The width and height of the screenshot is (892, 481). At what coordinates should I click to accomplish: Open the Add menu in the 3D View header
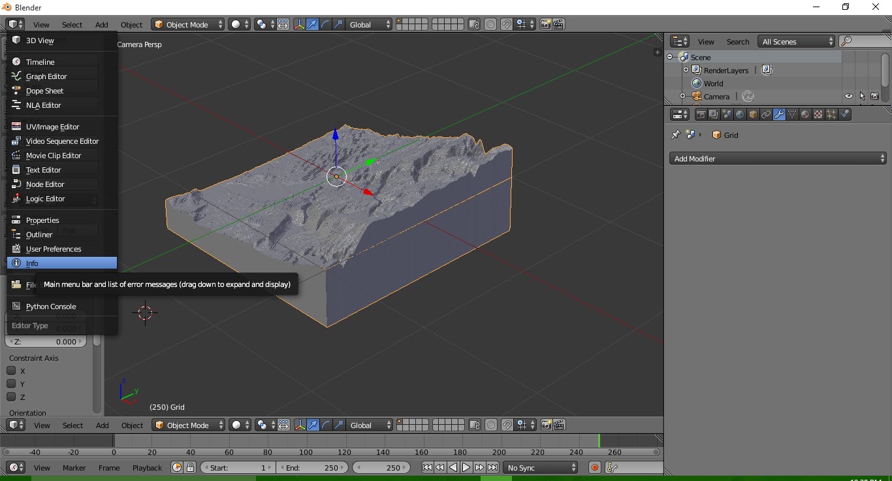coord(101,24)
